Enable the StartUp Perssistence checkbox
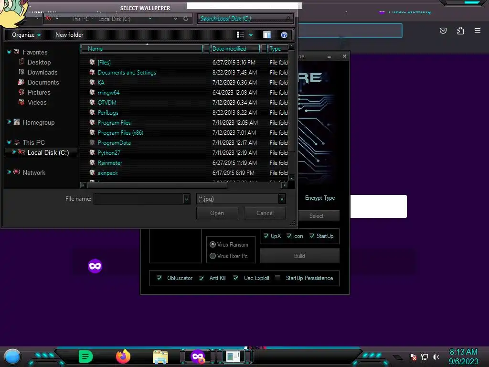Image resolution: width=489 pixels, height=367 pixels. pos(278,278)
